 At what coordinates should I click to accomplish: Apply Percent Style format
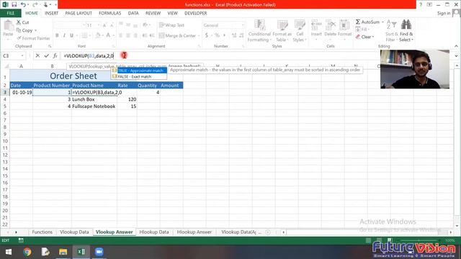(x=217, y=35)
